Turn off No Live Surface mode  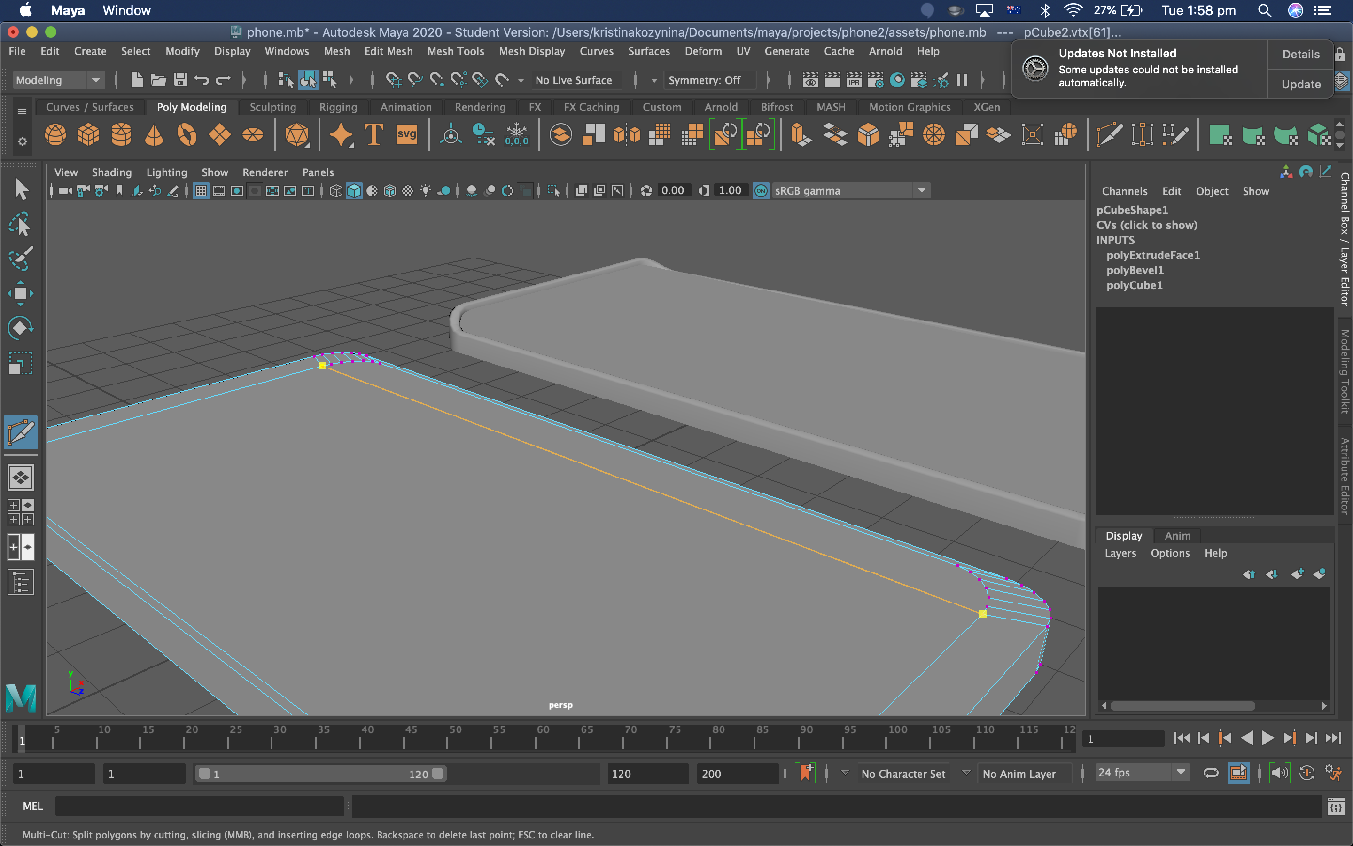click(x=576, y=79)
